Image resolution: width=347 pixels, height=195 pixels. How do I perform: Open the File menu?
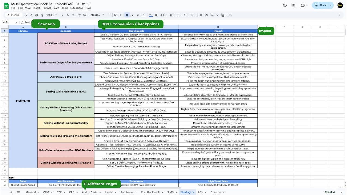point(13,8)
